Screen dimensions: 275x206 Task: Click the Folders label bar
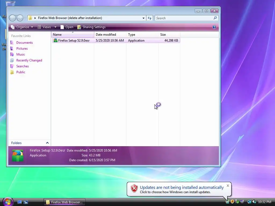30,143
